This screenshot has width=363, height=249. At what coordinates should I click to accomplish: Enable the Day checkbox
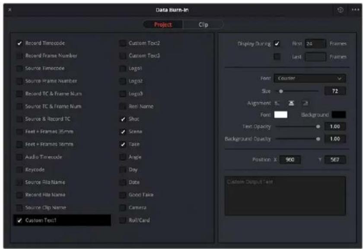pyautogui.click(x=123, y=170)
